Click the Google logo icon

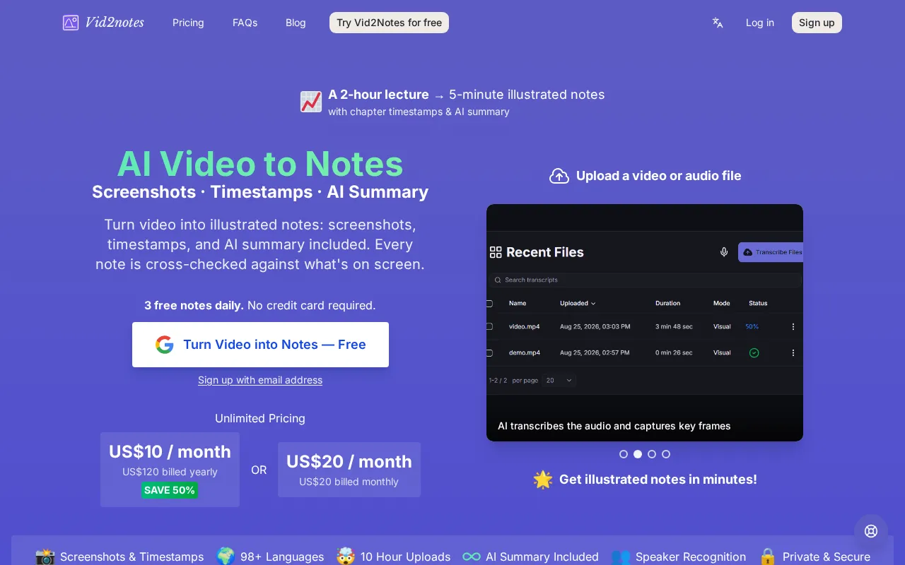pos(165,345)
